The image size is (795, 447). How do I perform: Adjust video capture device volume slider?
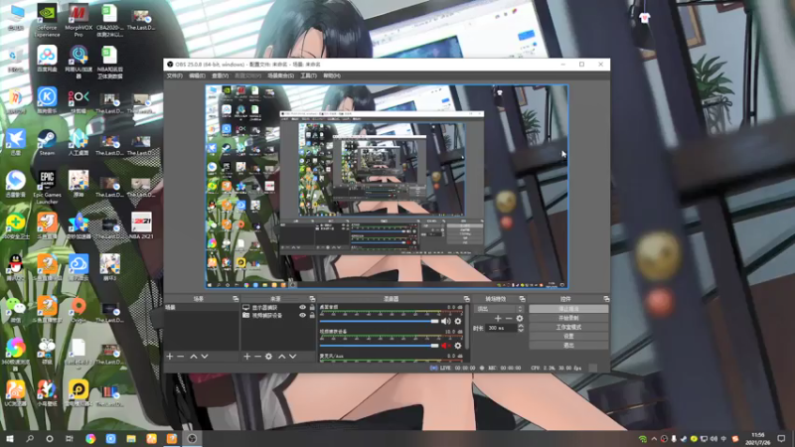click(x=379, y=346)
